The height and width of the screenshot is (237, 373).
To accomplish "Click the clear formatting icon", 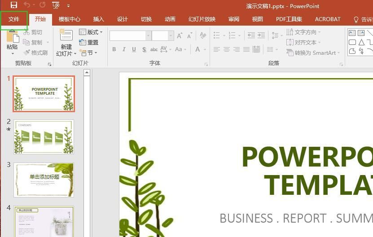I will click(203, 35).
